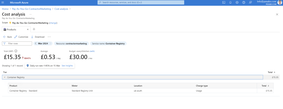The width and height of the screenshot is (283, 109).
Task: Click the Location column header
Action: [x=138, y=86]
